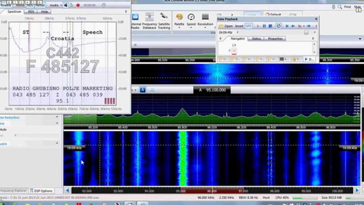Screen dimensions: 364x205
Task: Click the printer icon above the spectrum
Action: [x=152, y=90]
